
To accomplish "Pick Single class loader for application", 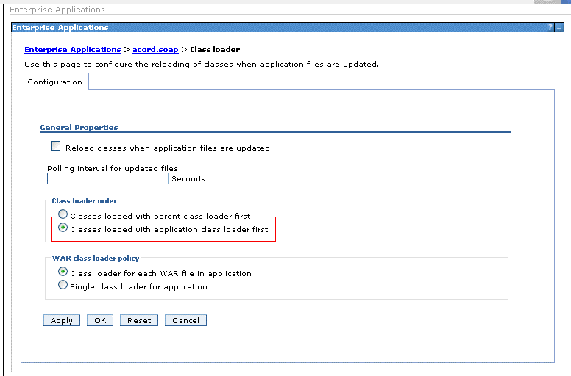I will [x=63, y=286].
